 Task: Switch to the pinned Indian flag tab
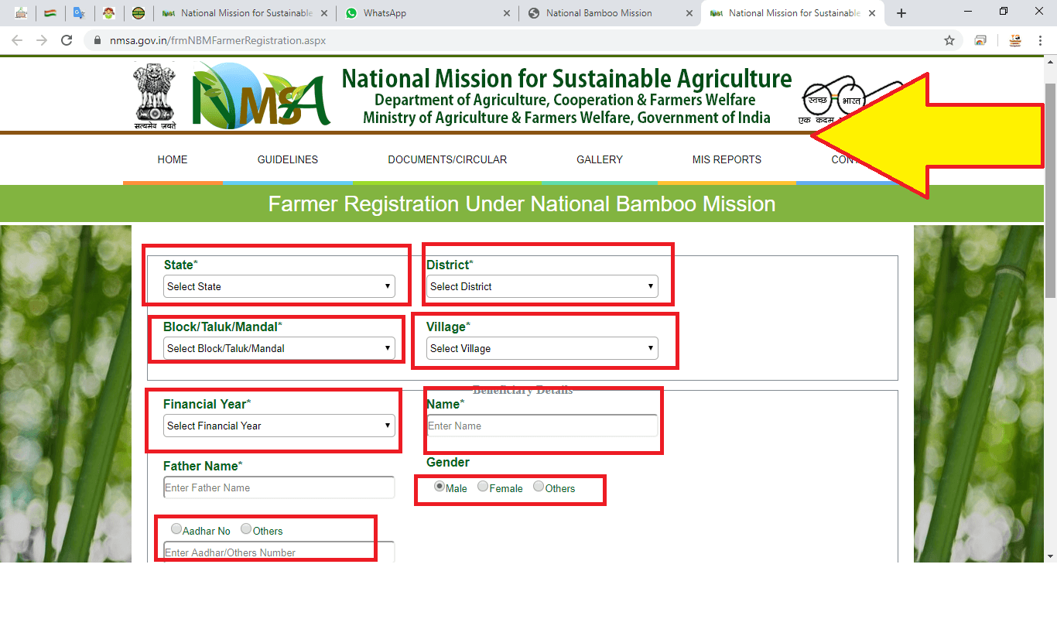[x=50, y=13]
